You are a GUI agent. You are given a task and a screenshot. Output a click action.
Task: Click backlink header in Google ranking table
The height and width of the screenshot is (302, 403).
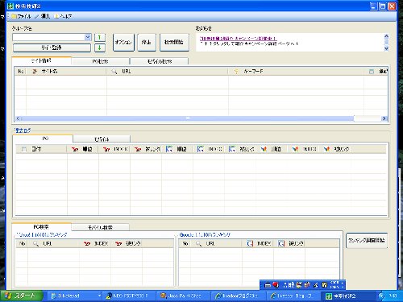click(289, 244)
